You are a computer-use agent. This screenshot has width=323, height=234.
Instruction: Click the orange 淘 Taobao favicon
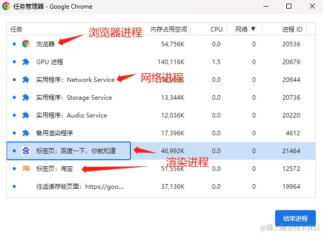point(26,168)
